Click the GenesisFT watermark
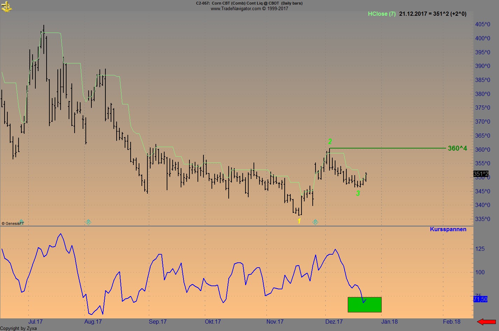 [13, 223]
